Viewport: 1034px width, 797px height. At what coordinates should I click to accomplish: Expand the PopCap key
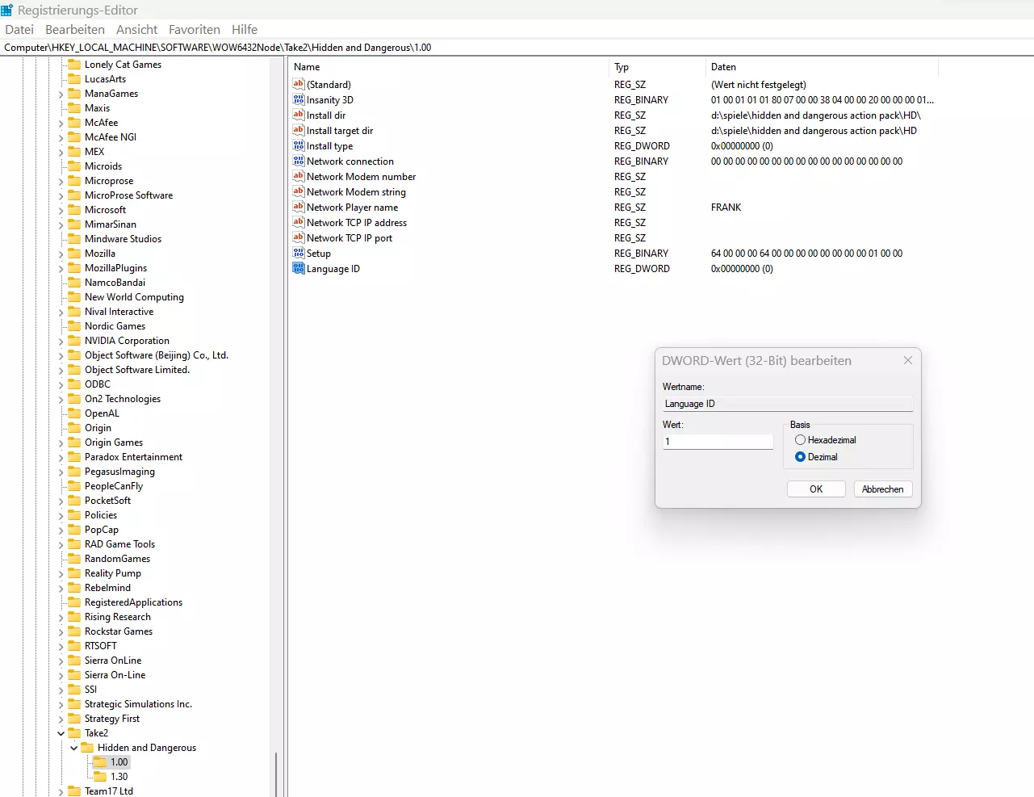pos(61,530)
